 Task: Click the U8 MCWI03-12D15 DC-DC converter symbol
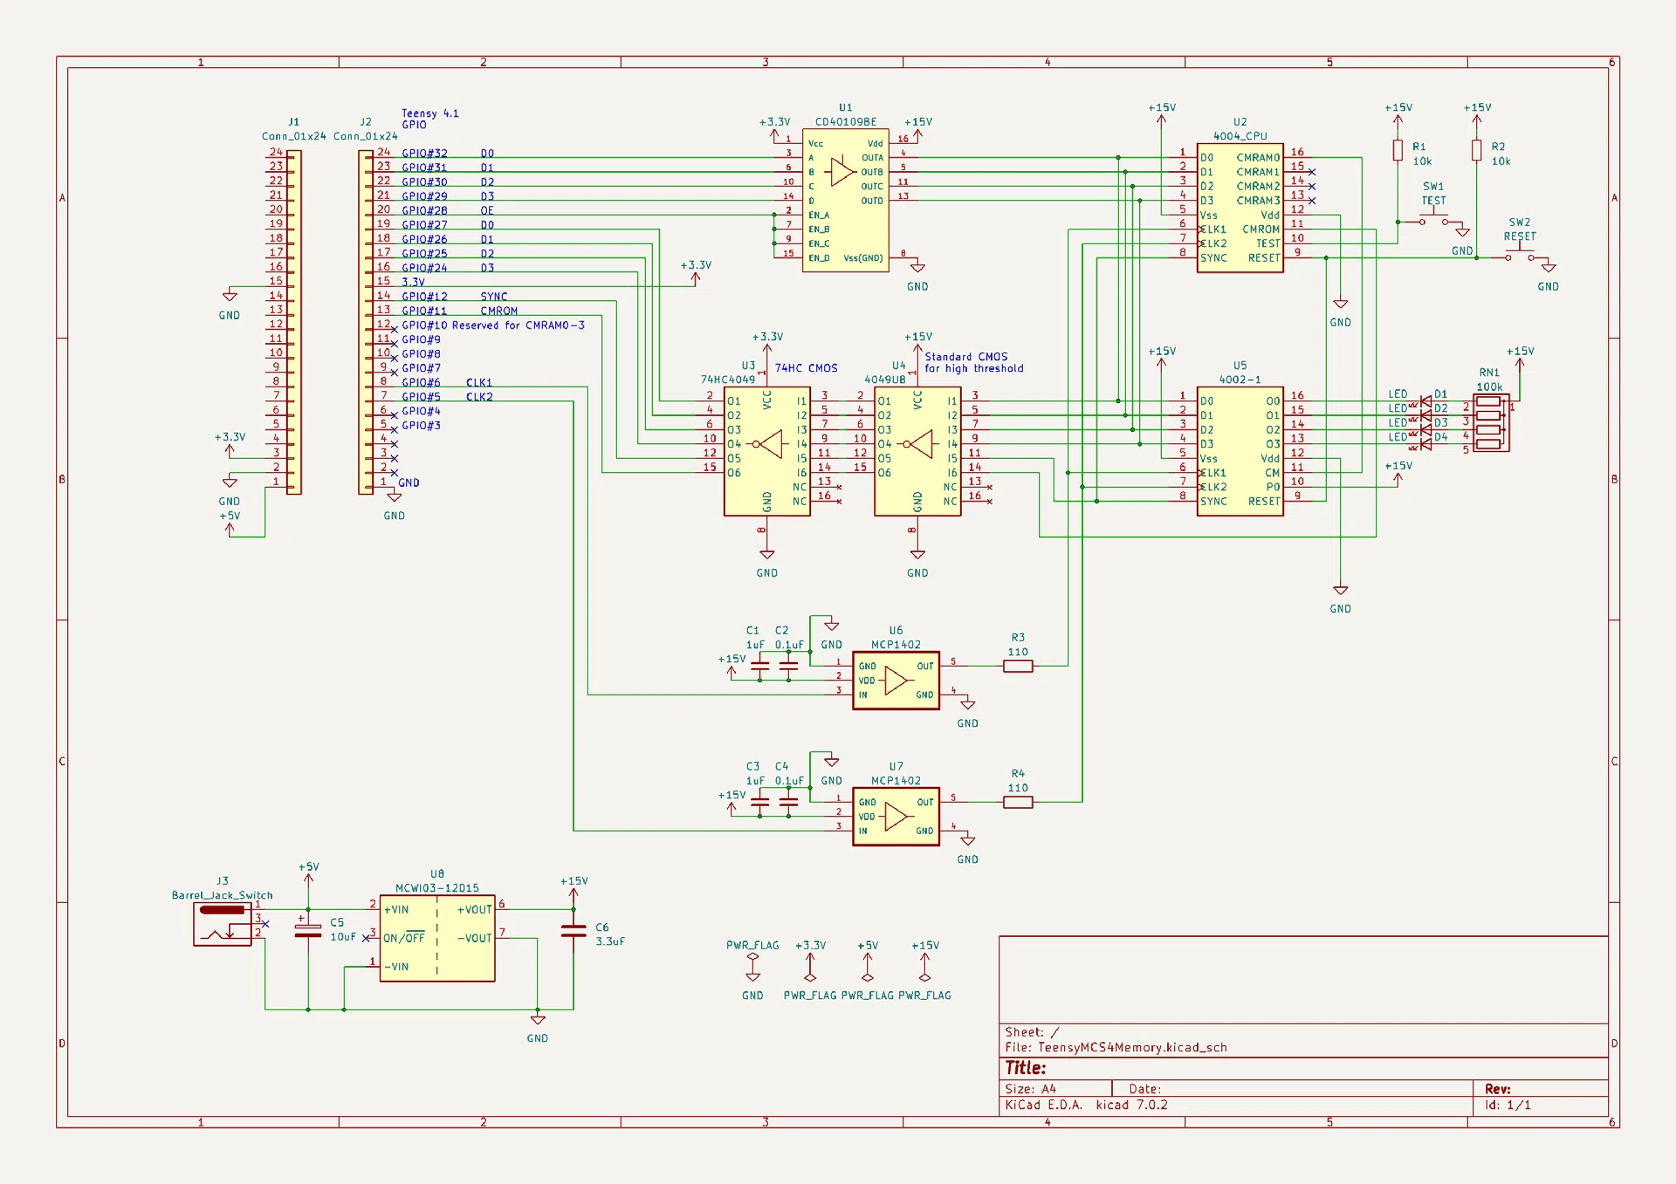point(437,938)
